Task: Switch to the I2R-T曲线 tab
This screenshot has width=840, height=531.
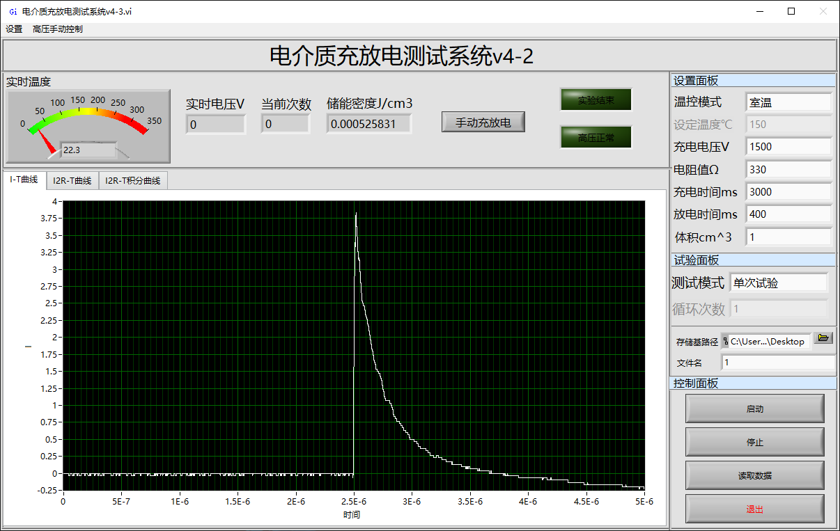Action: pyautogui.click(x=72, y=181)
